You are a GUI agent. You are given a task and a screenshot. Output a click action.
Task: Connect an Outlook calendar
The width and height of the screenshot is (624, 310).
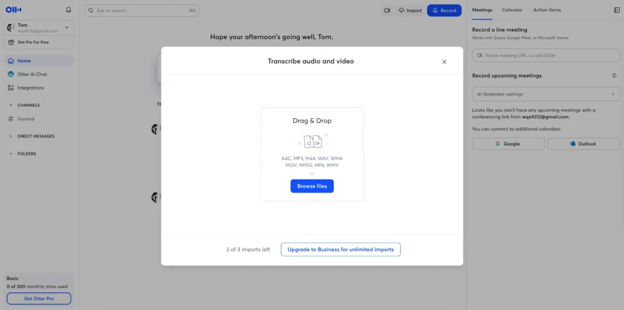[584, 144]
